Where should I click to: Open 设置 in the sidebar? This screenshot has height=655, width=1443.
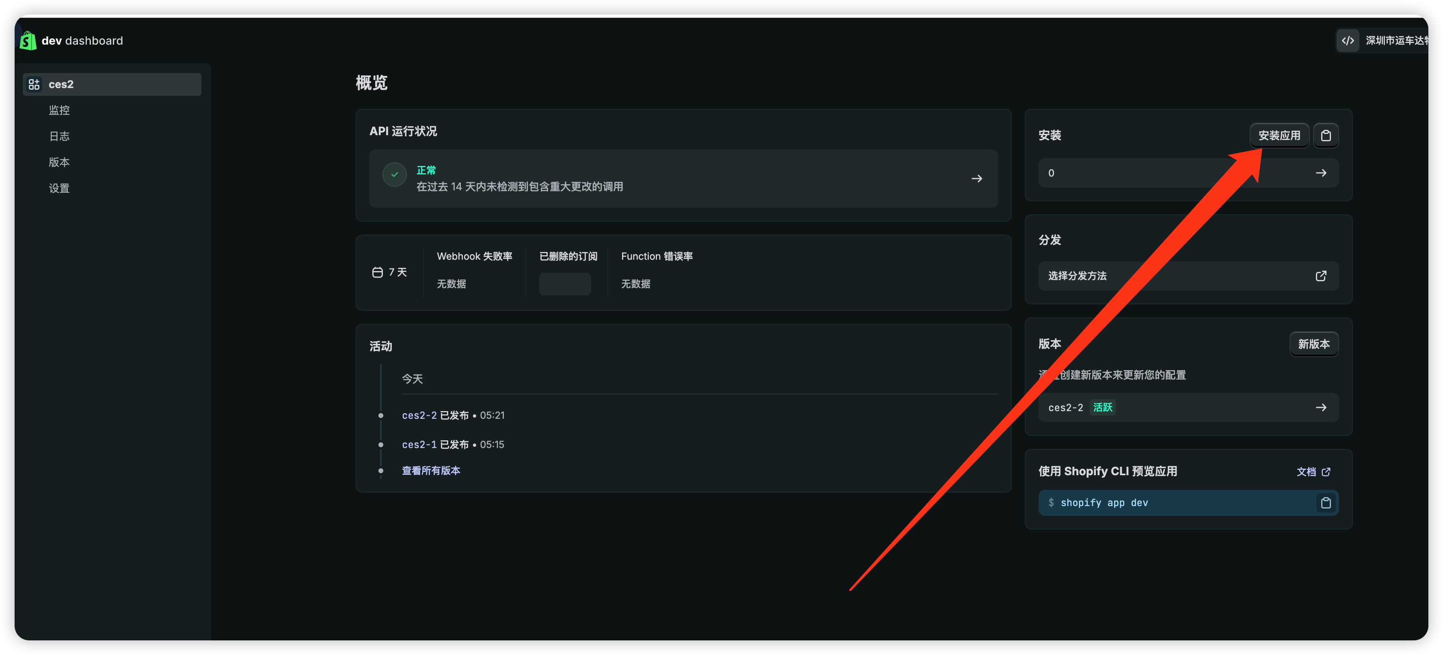pyautogui.click(x=59, y=188)
